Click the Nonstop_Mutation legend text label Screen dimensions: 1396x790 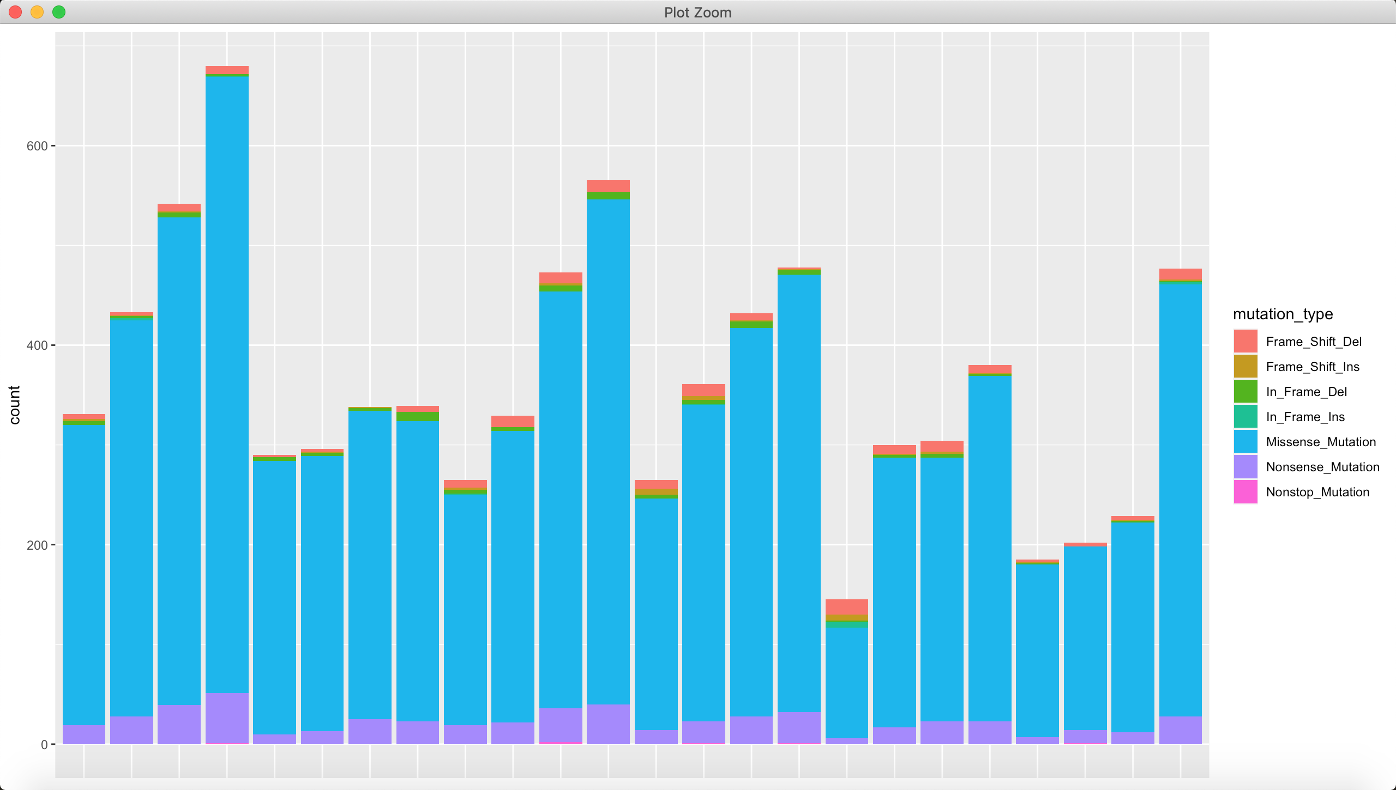click(1317, 492)
